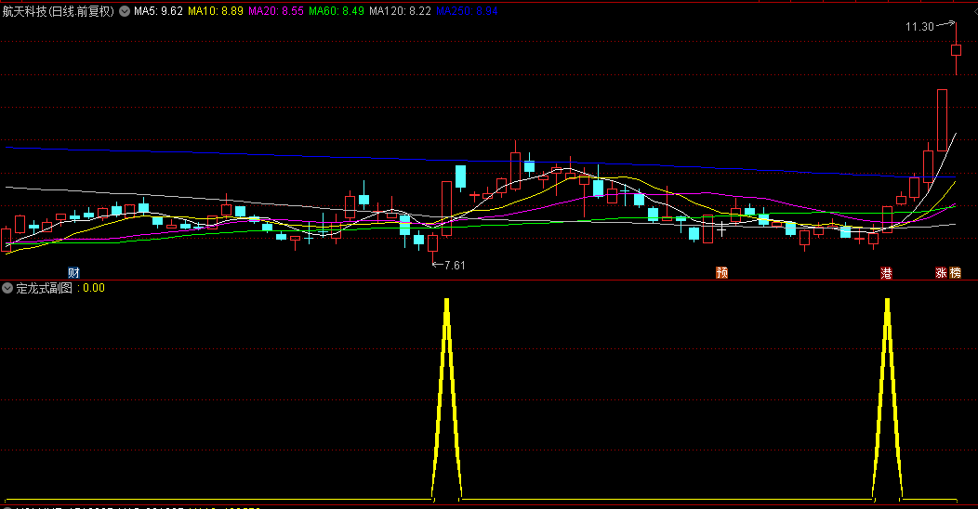Click the 涨 marker icon
This screenshot has width=978, height=509.
click(x=941, y=272)
